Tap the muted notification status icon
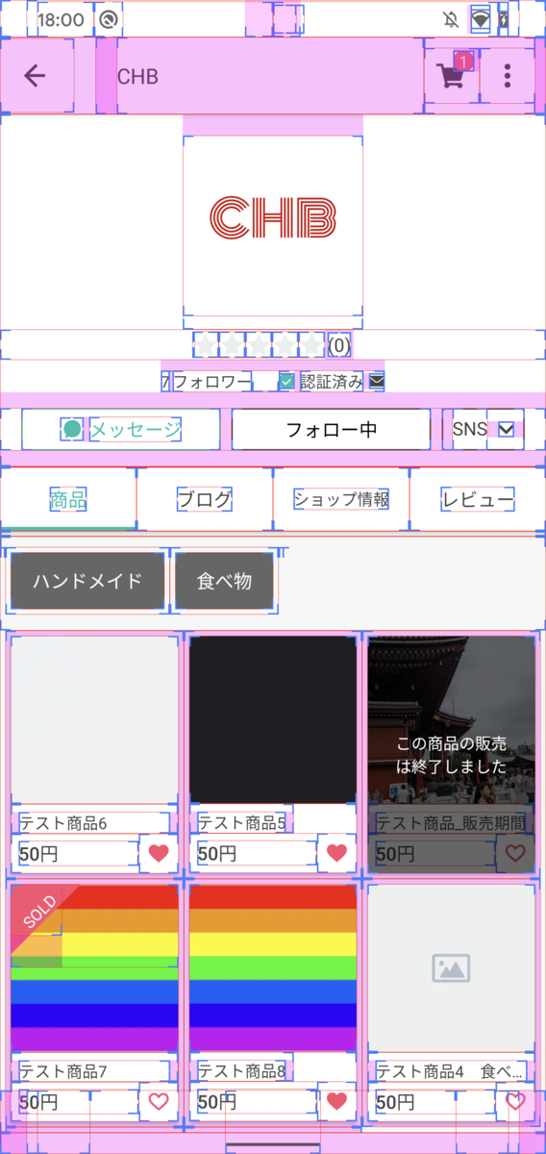The width and height of the screenshot is (546, 1154). (450, 19)
